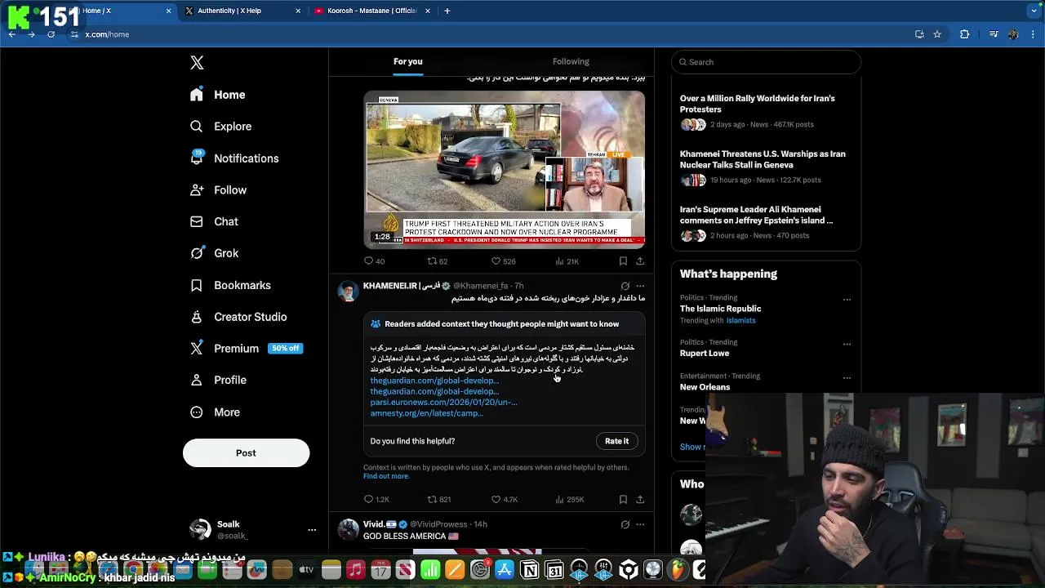
Task: Bookmark this page with the star icon
Action: click(x=937, y=34)
